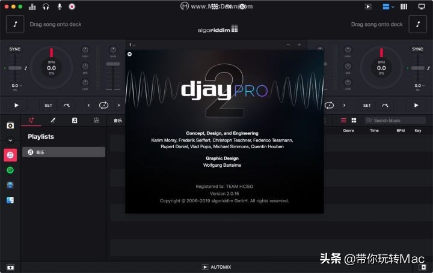Play the right deck

416,105
